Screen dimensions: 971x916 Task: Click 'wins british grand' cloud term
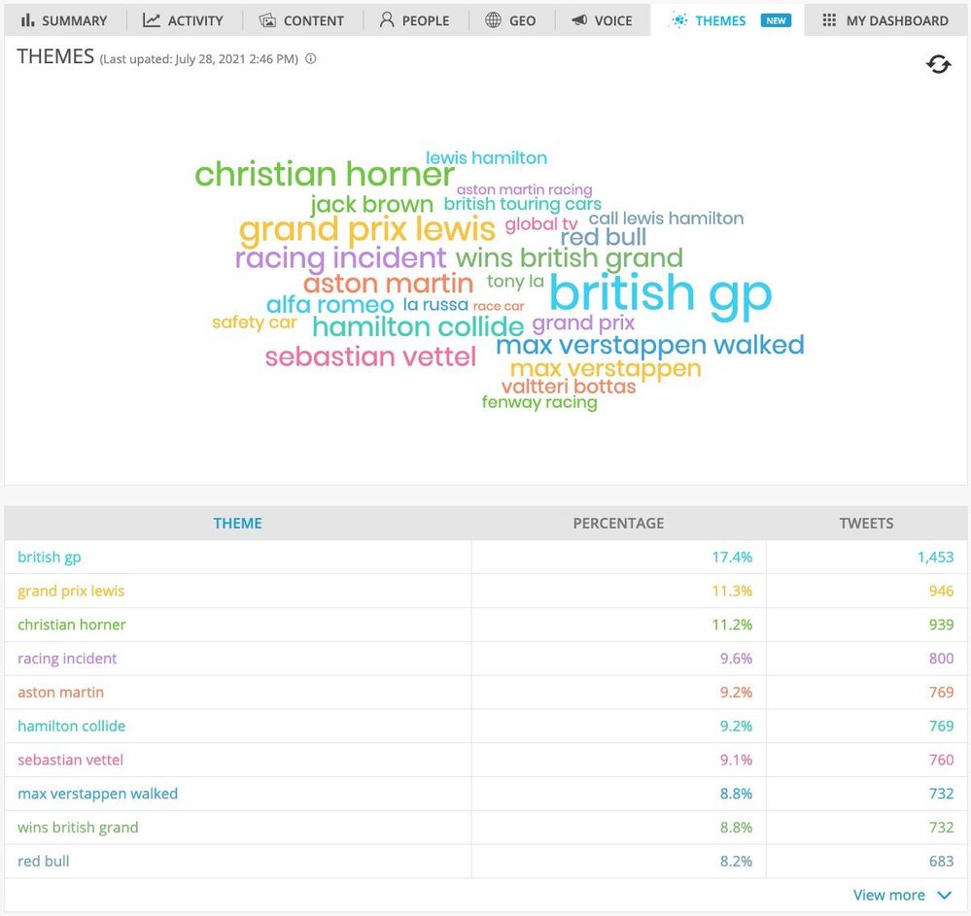coord(570,258)
